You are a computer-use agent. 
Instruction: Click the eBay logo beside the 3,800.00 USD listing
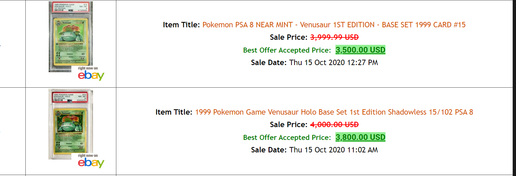pyautogui.click(x=91, y=161)
